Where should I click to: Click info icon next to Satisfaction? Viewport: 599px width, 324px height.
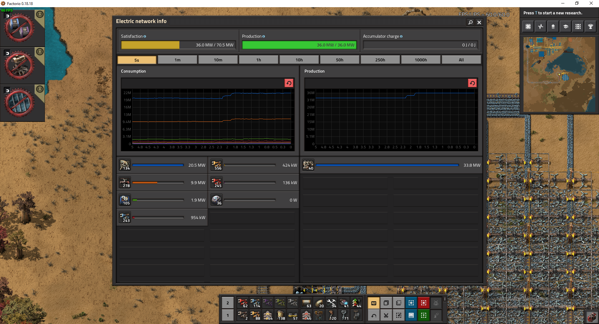145,36
